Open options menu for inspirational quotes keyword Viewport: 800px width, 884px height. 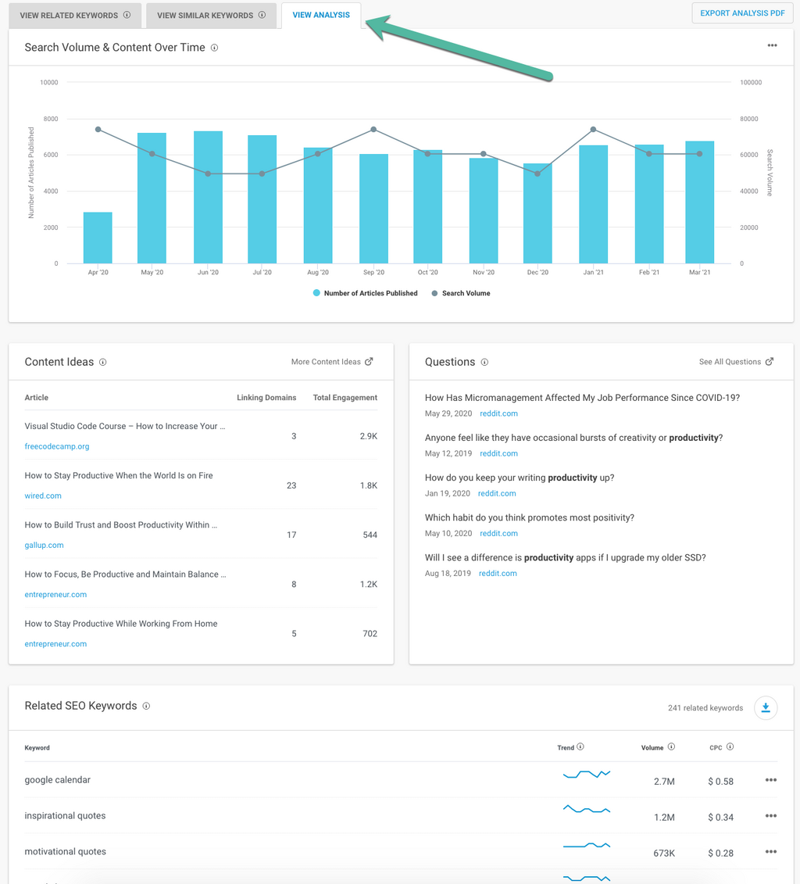(771, 816)
